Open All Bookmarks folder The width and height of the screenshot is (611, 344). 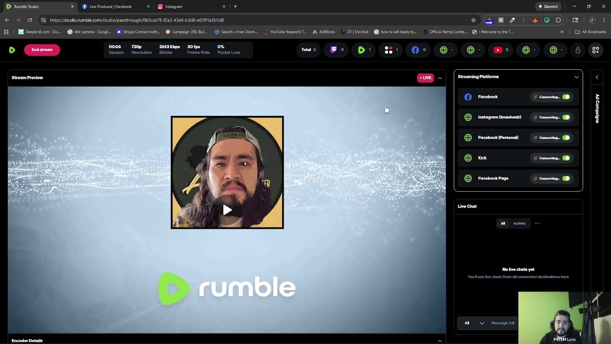pos(590,32)
